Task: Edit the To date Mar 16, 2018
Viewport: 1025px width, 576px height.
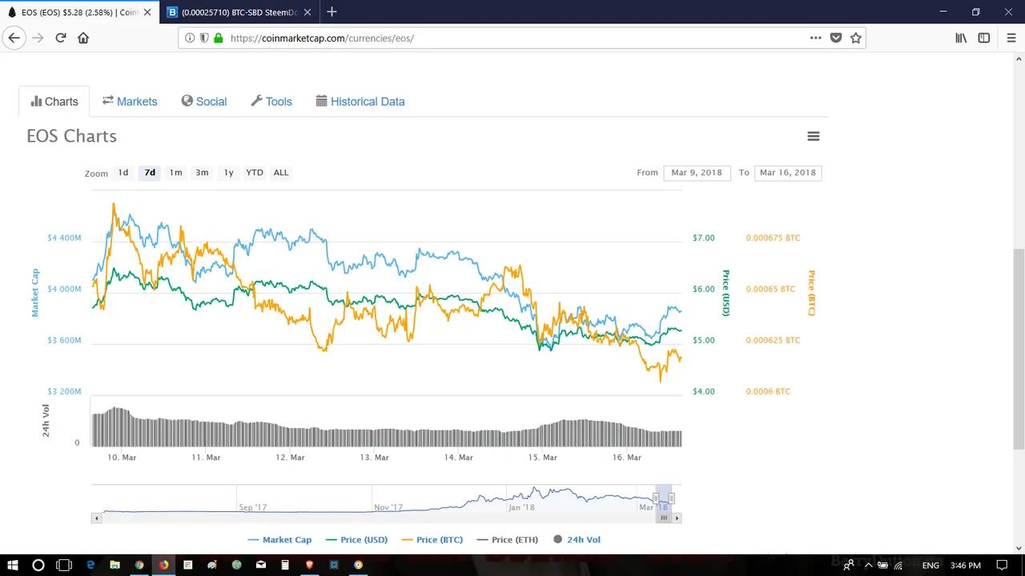Action: [x=788, y=173]
